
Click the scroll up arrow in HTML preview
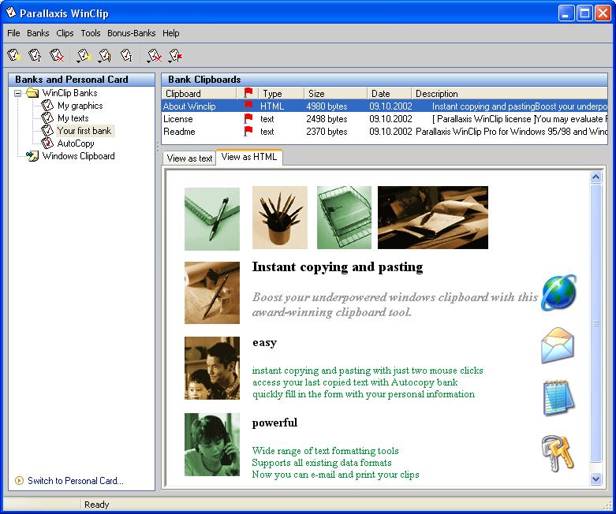596,177
